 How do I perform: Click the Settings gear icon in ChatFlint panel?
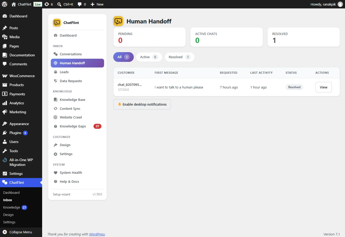[x=56, y=154]
